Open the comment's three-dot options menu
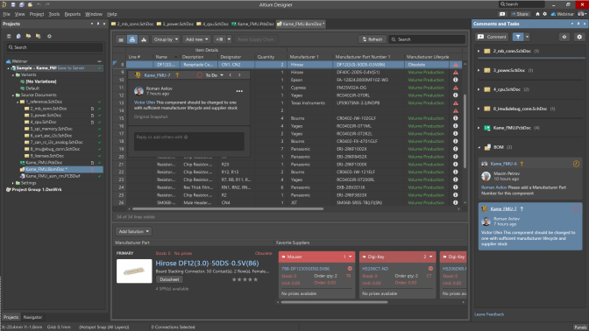 pos(239,91)
